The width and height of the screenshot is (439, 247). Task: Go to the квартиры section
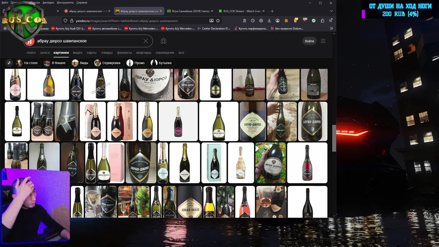144,52
